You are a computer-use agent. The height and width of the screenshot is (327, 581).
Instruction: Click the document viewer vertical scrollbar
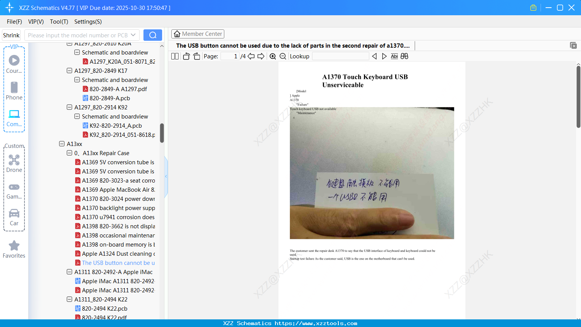[578, 97]
